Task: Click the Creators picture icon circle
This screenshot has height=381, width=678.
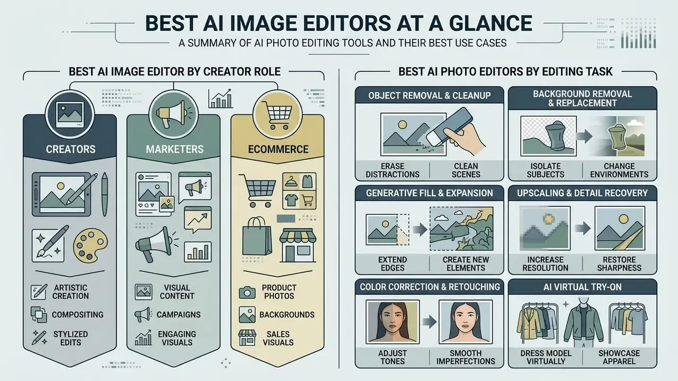Action: [70, 114]
